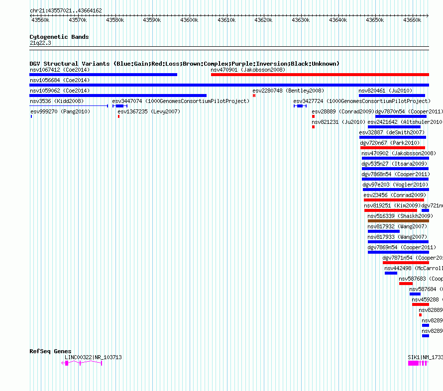Select the dgv7869n54 (Cooper2011) variant label

(402, 247)
